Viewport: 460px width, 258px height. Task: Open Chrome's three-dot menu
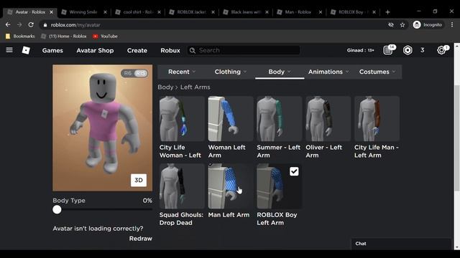click(452, 25)
